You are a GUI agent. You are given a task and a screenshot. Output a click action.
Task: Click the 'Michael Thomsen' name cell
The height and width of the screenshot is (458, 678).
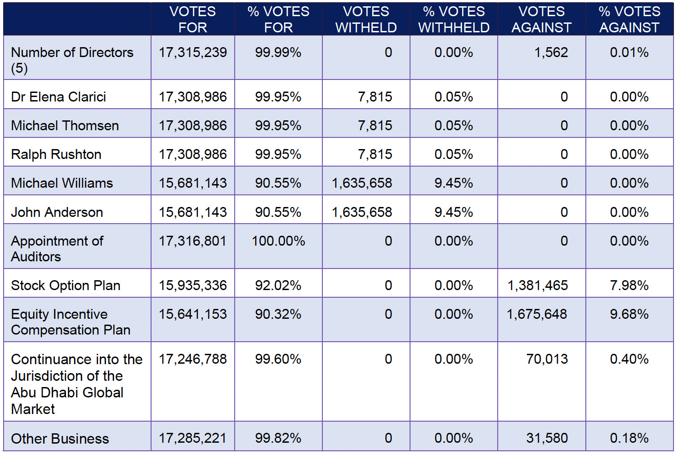pos(65,125)
